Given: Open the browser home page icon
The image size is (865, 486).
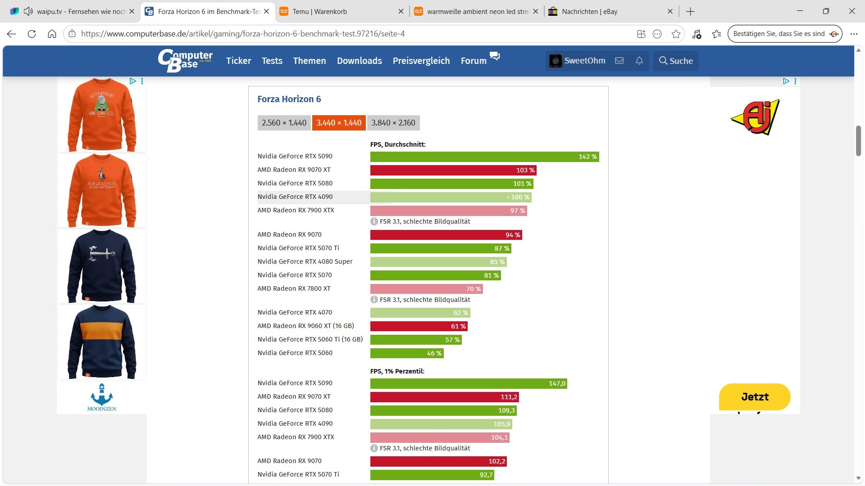Looking at the screenshot, I should pyautogui.click(x=52, y=34).
